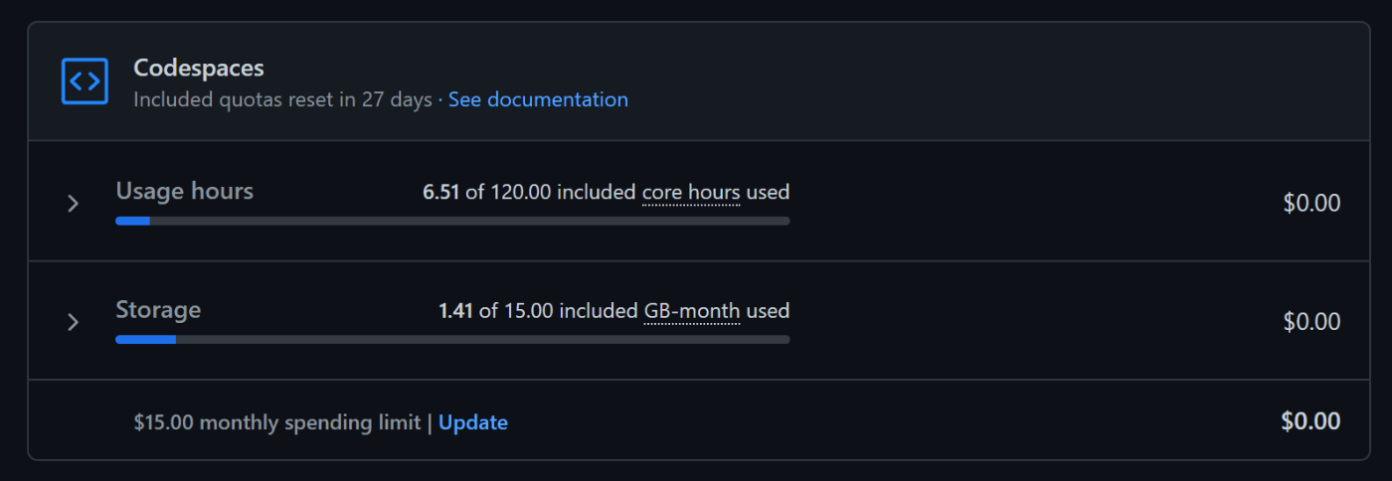Image resolution: width=1392 pixels, height=481 pixels.
Task: Click the Codespaces code-brackets icon
Action: [x=85, y=81]
